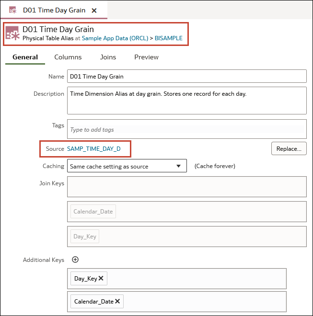Click into the Description text area

[x=187, y=101]
